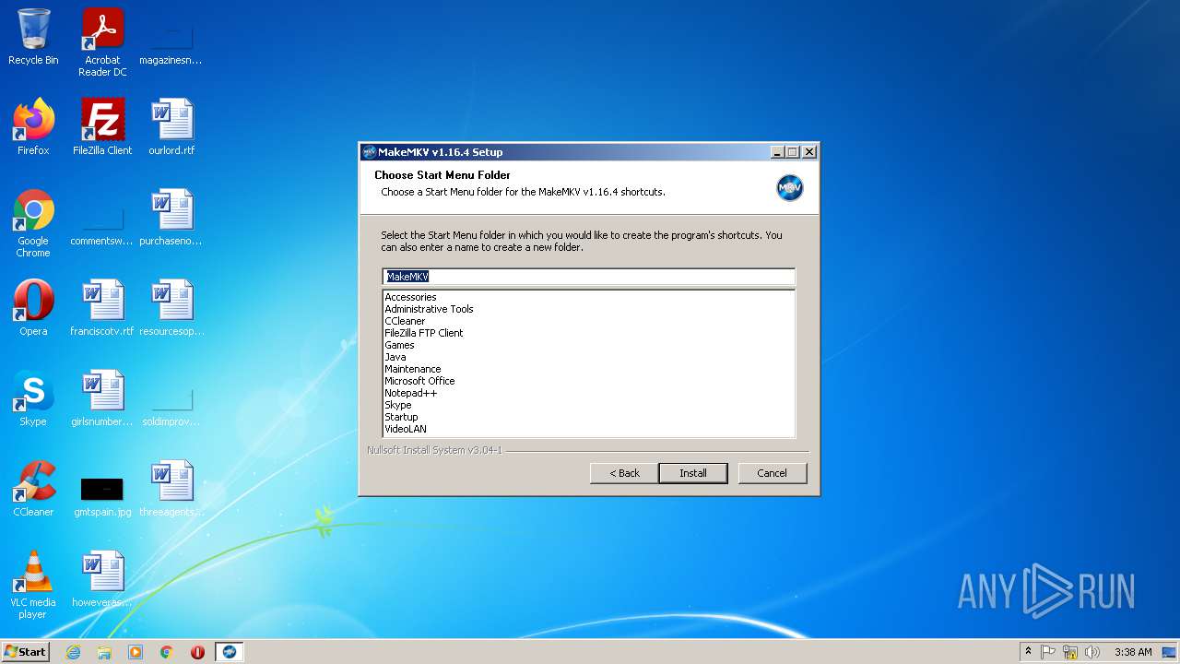Select VideoLAN in folder list
The height and width of the screenshot is (664, 1180).
pyautogui.click(x=406, y=429)
